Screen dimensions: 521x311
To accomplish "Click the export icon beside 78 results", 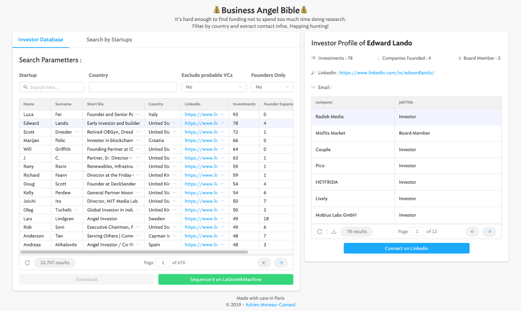I will 334,232.
